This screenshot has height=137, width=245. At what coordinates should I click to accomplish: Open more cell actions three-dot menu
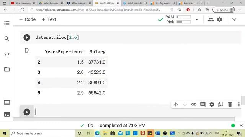(239, 104)
